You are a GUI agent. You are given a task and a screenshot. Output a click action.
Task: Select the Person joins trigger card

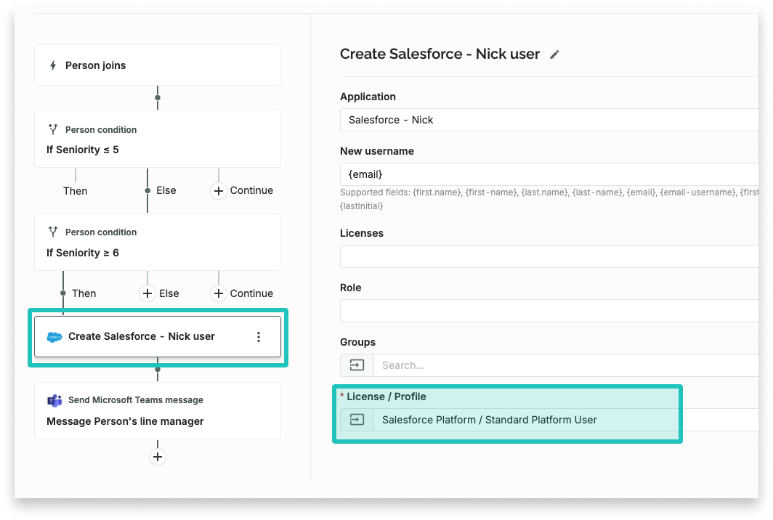coord(157,65)
